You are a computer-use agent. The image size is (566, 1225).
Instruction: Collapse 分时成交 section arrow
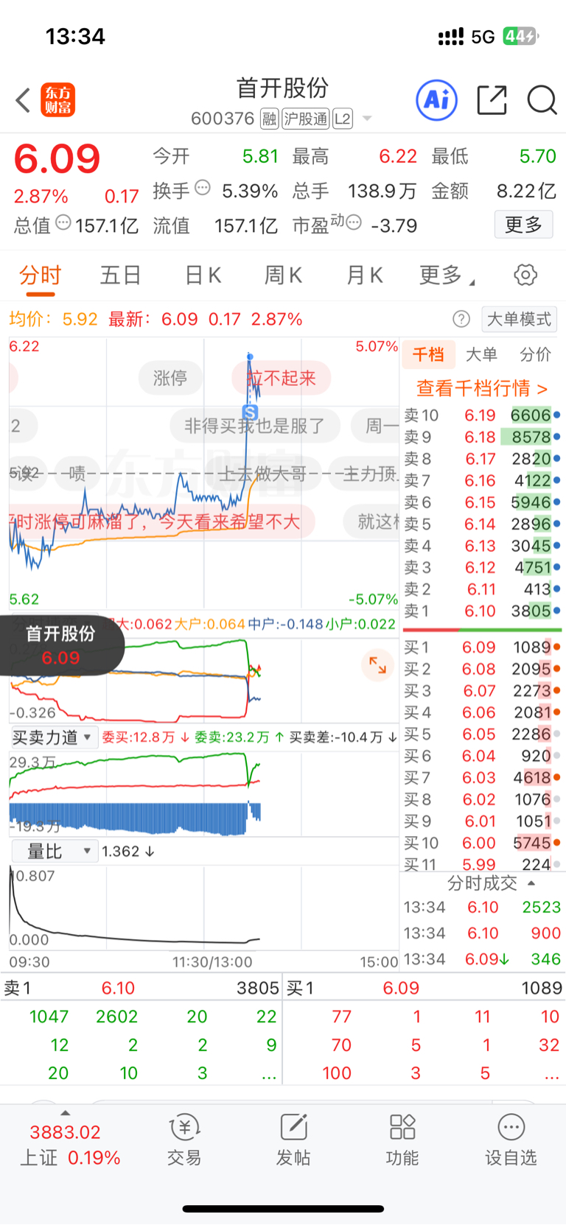[x=532, y=882]
